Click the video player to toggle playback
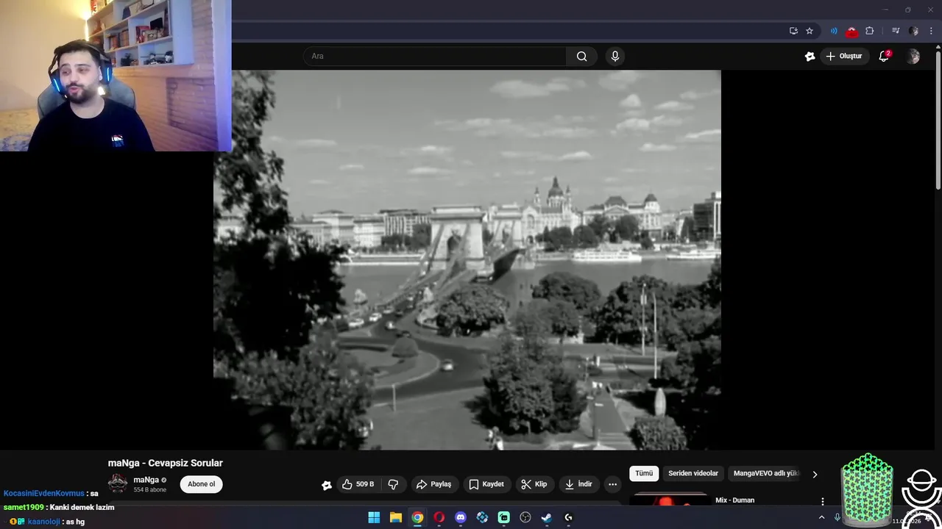Viewport: 942px width, 529px height. point(467,260)
